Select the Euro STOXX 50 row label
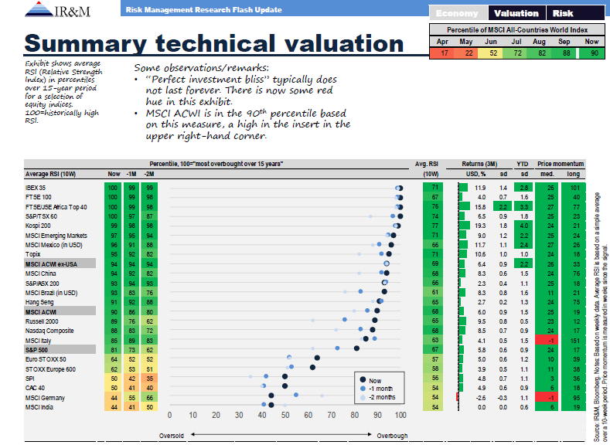 click(x=46, y=359)
